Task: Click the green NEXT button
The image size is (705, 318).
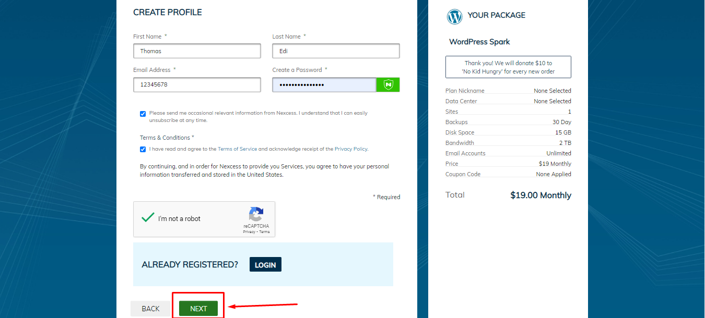Action: [x=198, y=309]
